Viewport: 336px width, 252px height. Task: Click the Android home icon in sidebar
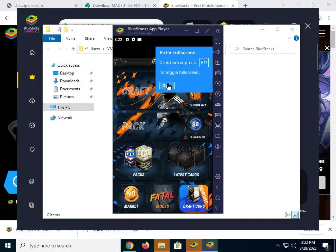(218, 198)
